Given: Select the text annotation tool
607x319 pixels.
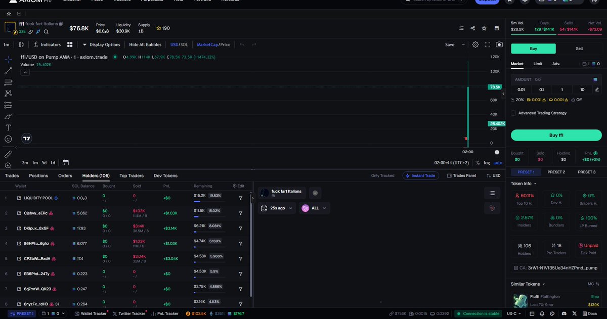Looking at the screenshot, I should [x=8, y=128].
